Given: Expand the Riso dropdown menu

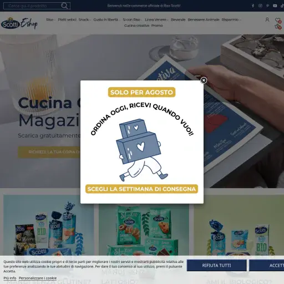Looking at the screenshot, I should coord(50,19).
